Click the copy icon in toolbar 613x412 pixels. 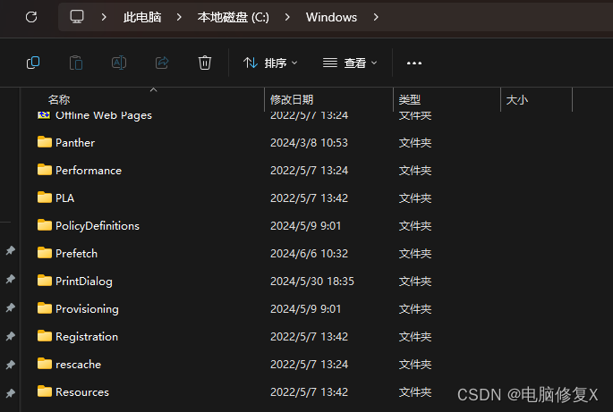pyautogui.click(x=33, y=63)
